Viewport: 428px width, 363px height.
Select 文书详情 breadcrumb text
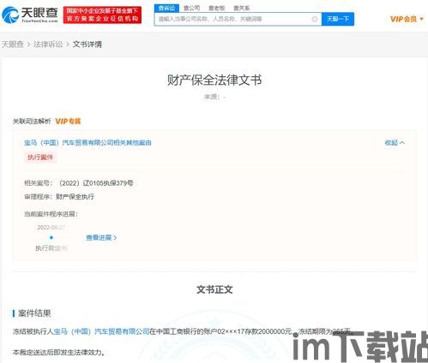[x=87, y=45]
